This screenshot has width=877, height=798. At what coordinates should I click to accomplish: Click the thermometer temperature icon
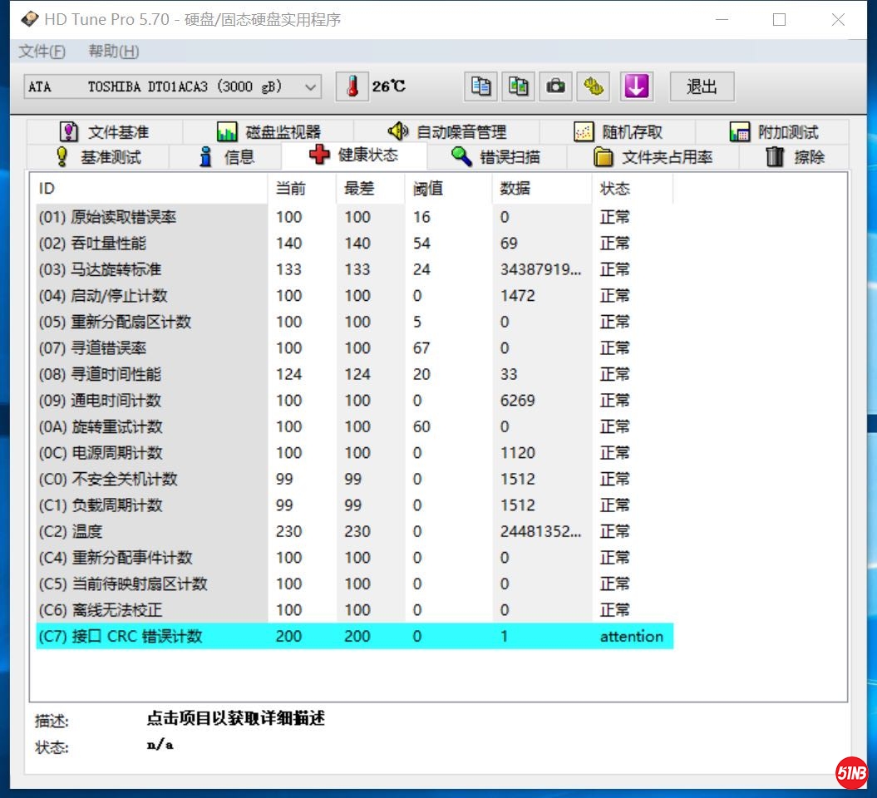(352, 86)
